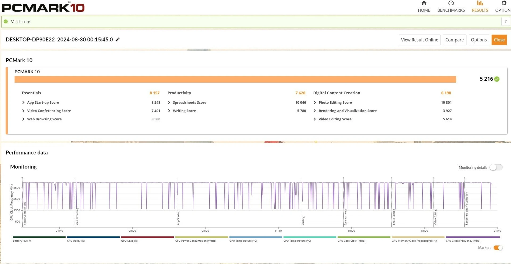This screenshot has height=264, width=511.
Task: Click the Home house icon
Action: pyautogui.click(x=424, y=3)
